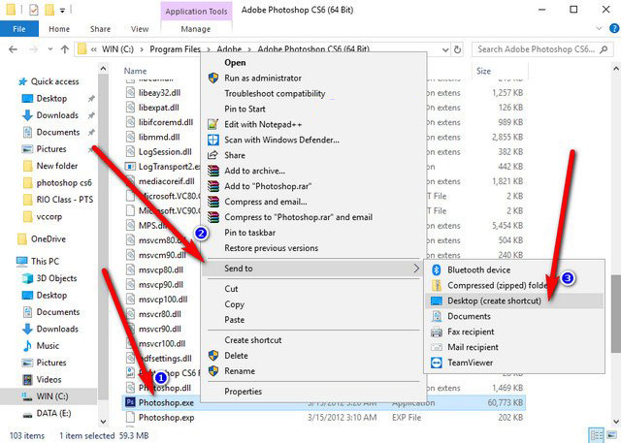The width and height of the screenshot is (621, 443).
Task: Choose Troubleshoot compatibility
Action: click(275, 93)
